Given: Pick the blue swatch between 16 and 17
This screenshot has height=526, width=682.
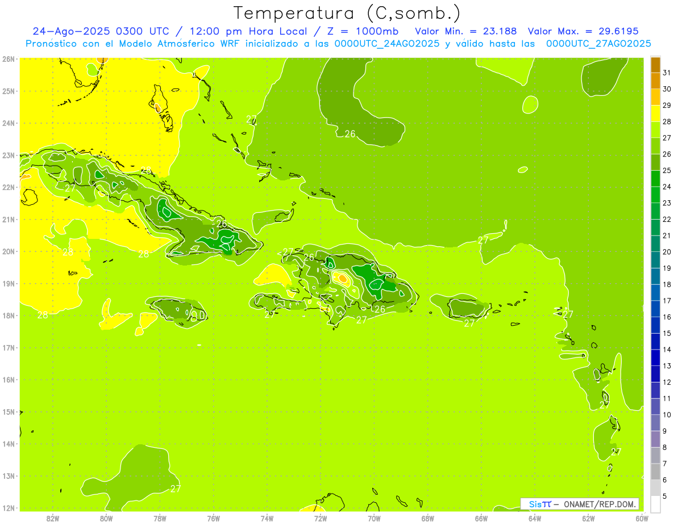Looking at the screenshot, I should (x=655, y=309).
